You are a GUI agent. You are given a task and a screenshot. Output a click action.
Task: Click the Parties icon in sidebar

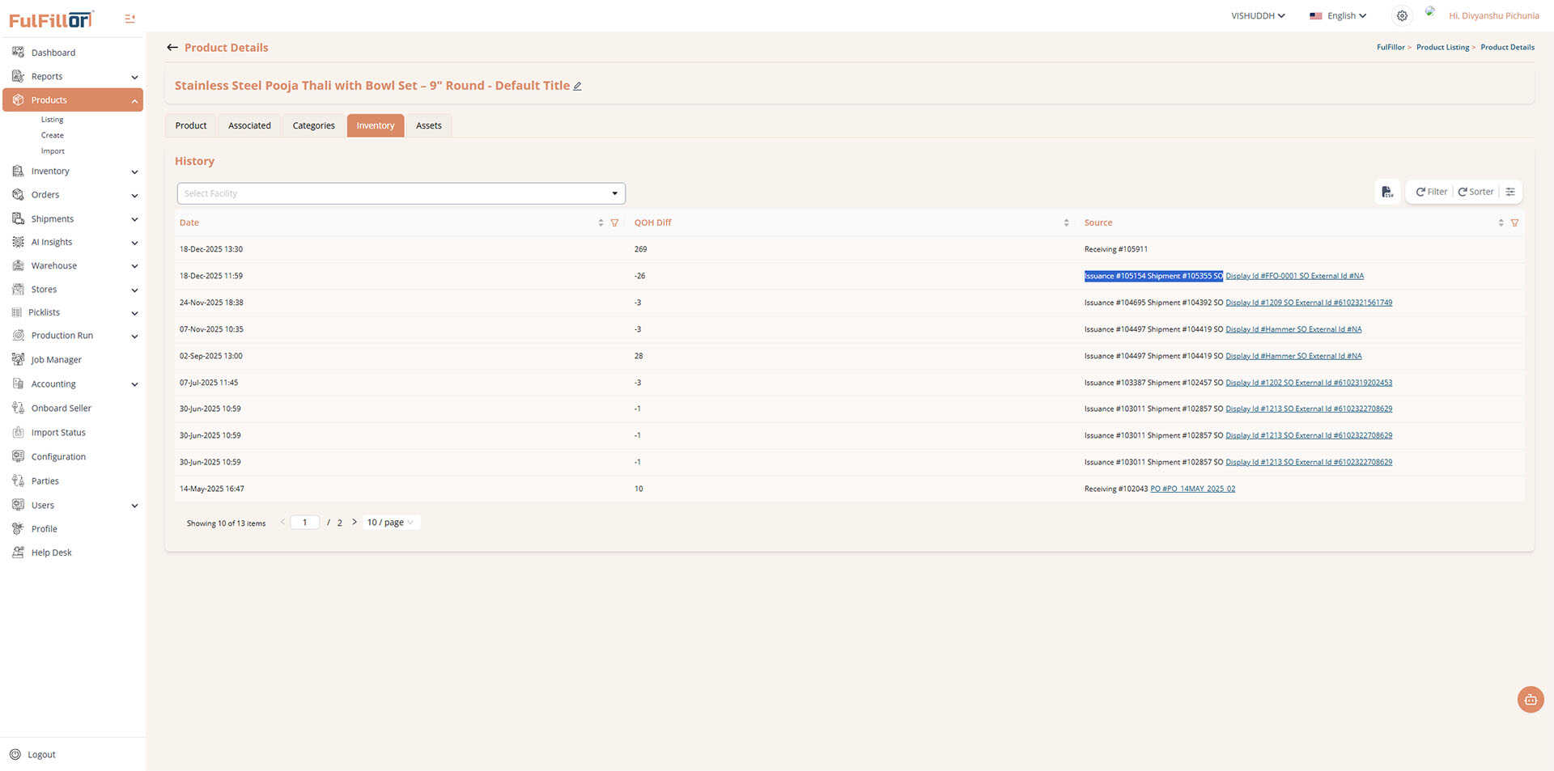pyautogui.click(x=18, y=481)
